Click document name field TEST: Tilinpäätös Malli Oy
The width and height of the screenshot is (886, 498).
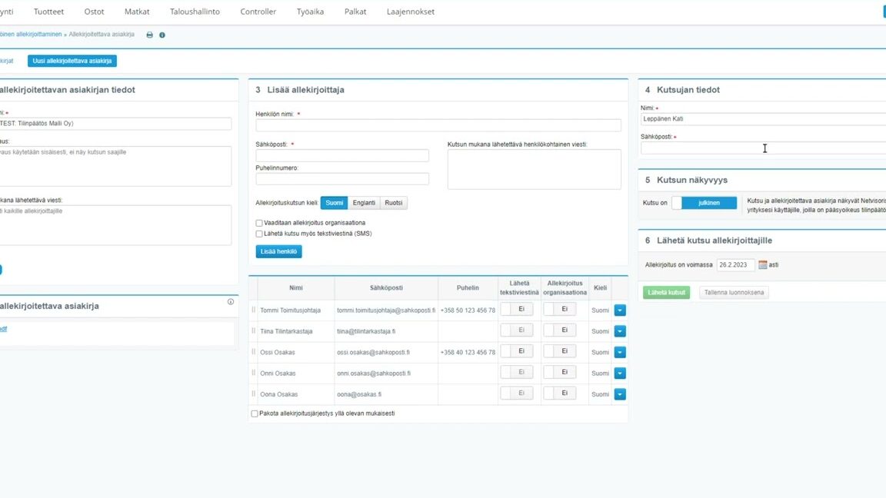click(x=116, y=124)
